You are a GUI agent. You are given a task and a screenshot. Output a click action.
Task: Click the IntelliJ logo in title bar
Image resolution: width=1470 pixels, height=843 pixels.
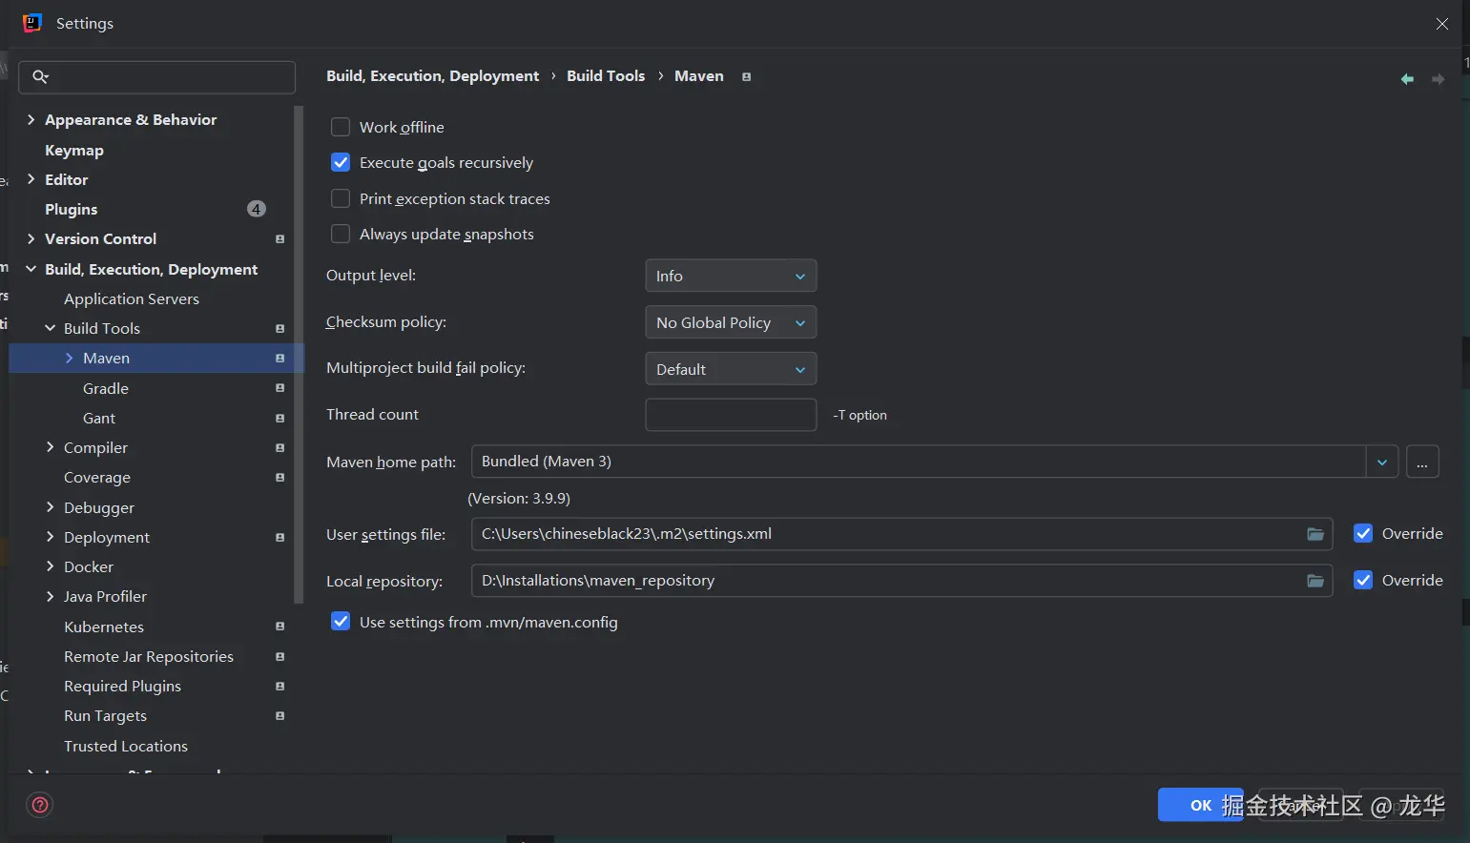[32, 23]
